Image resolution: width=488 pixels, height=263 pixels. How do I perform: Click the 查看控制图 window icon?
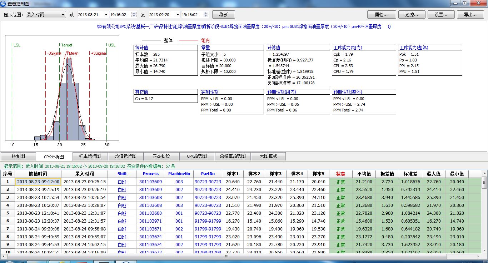coord(4,4)
